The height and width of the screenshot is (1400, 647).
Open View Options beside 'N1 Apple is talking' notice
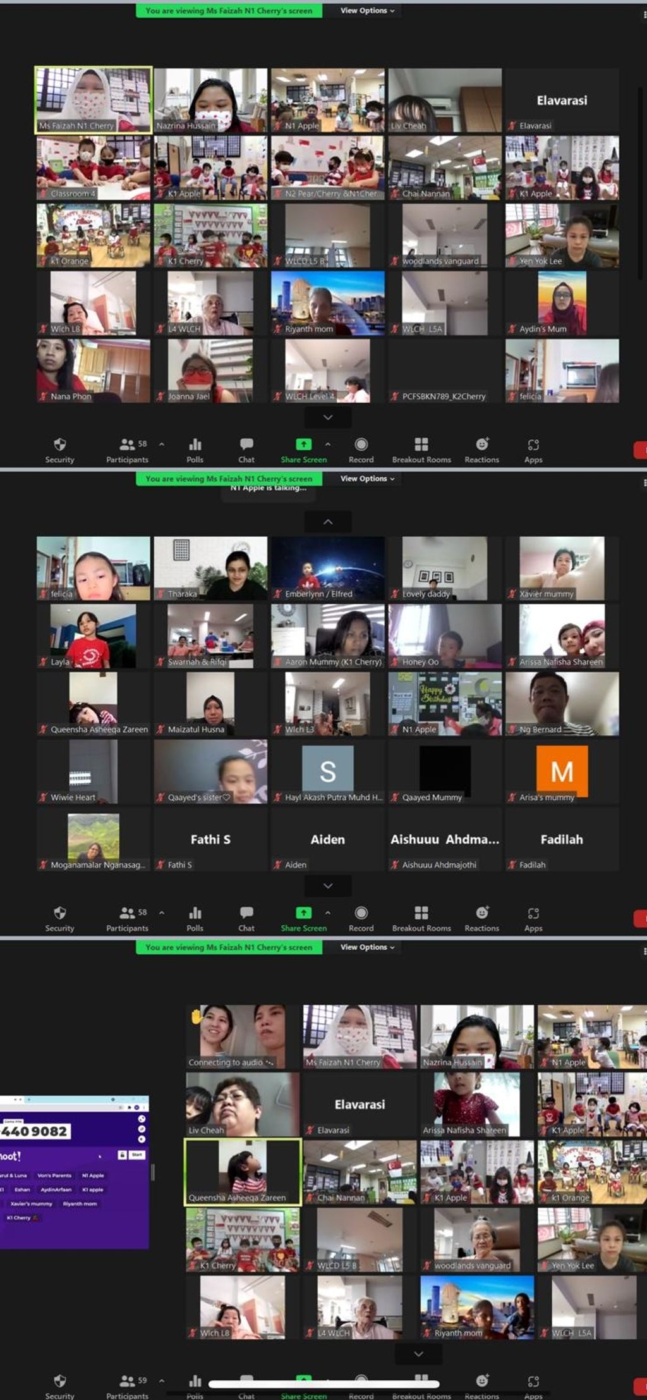click(367, 479)
